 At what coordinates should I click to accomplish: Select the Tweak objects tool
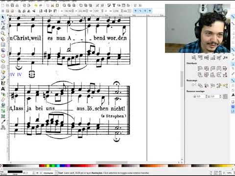pyautogui.click(x=3, y=28)
